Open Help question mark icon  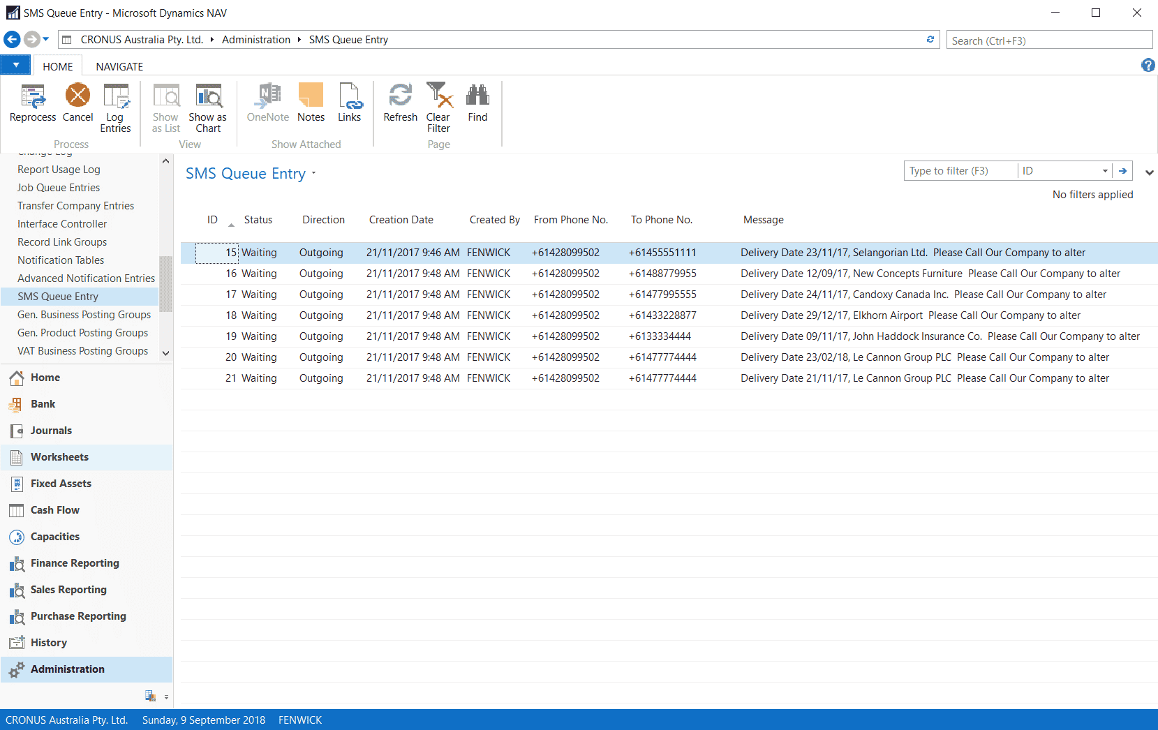pos(1148,65)
